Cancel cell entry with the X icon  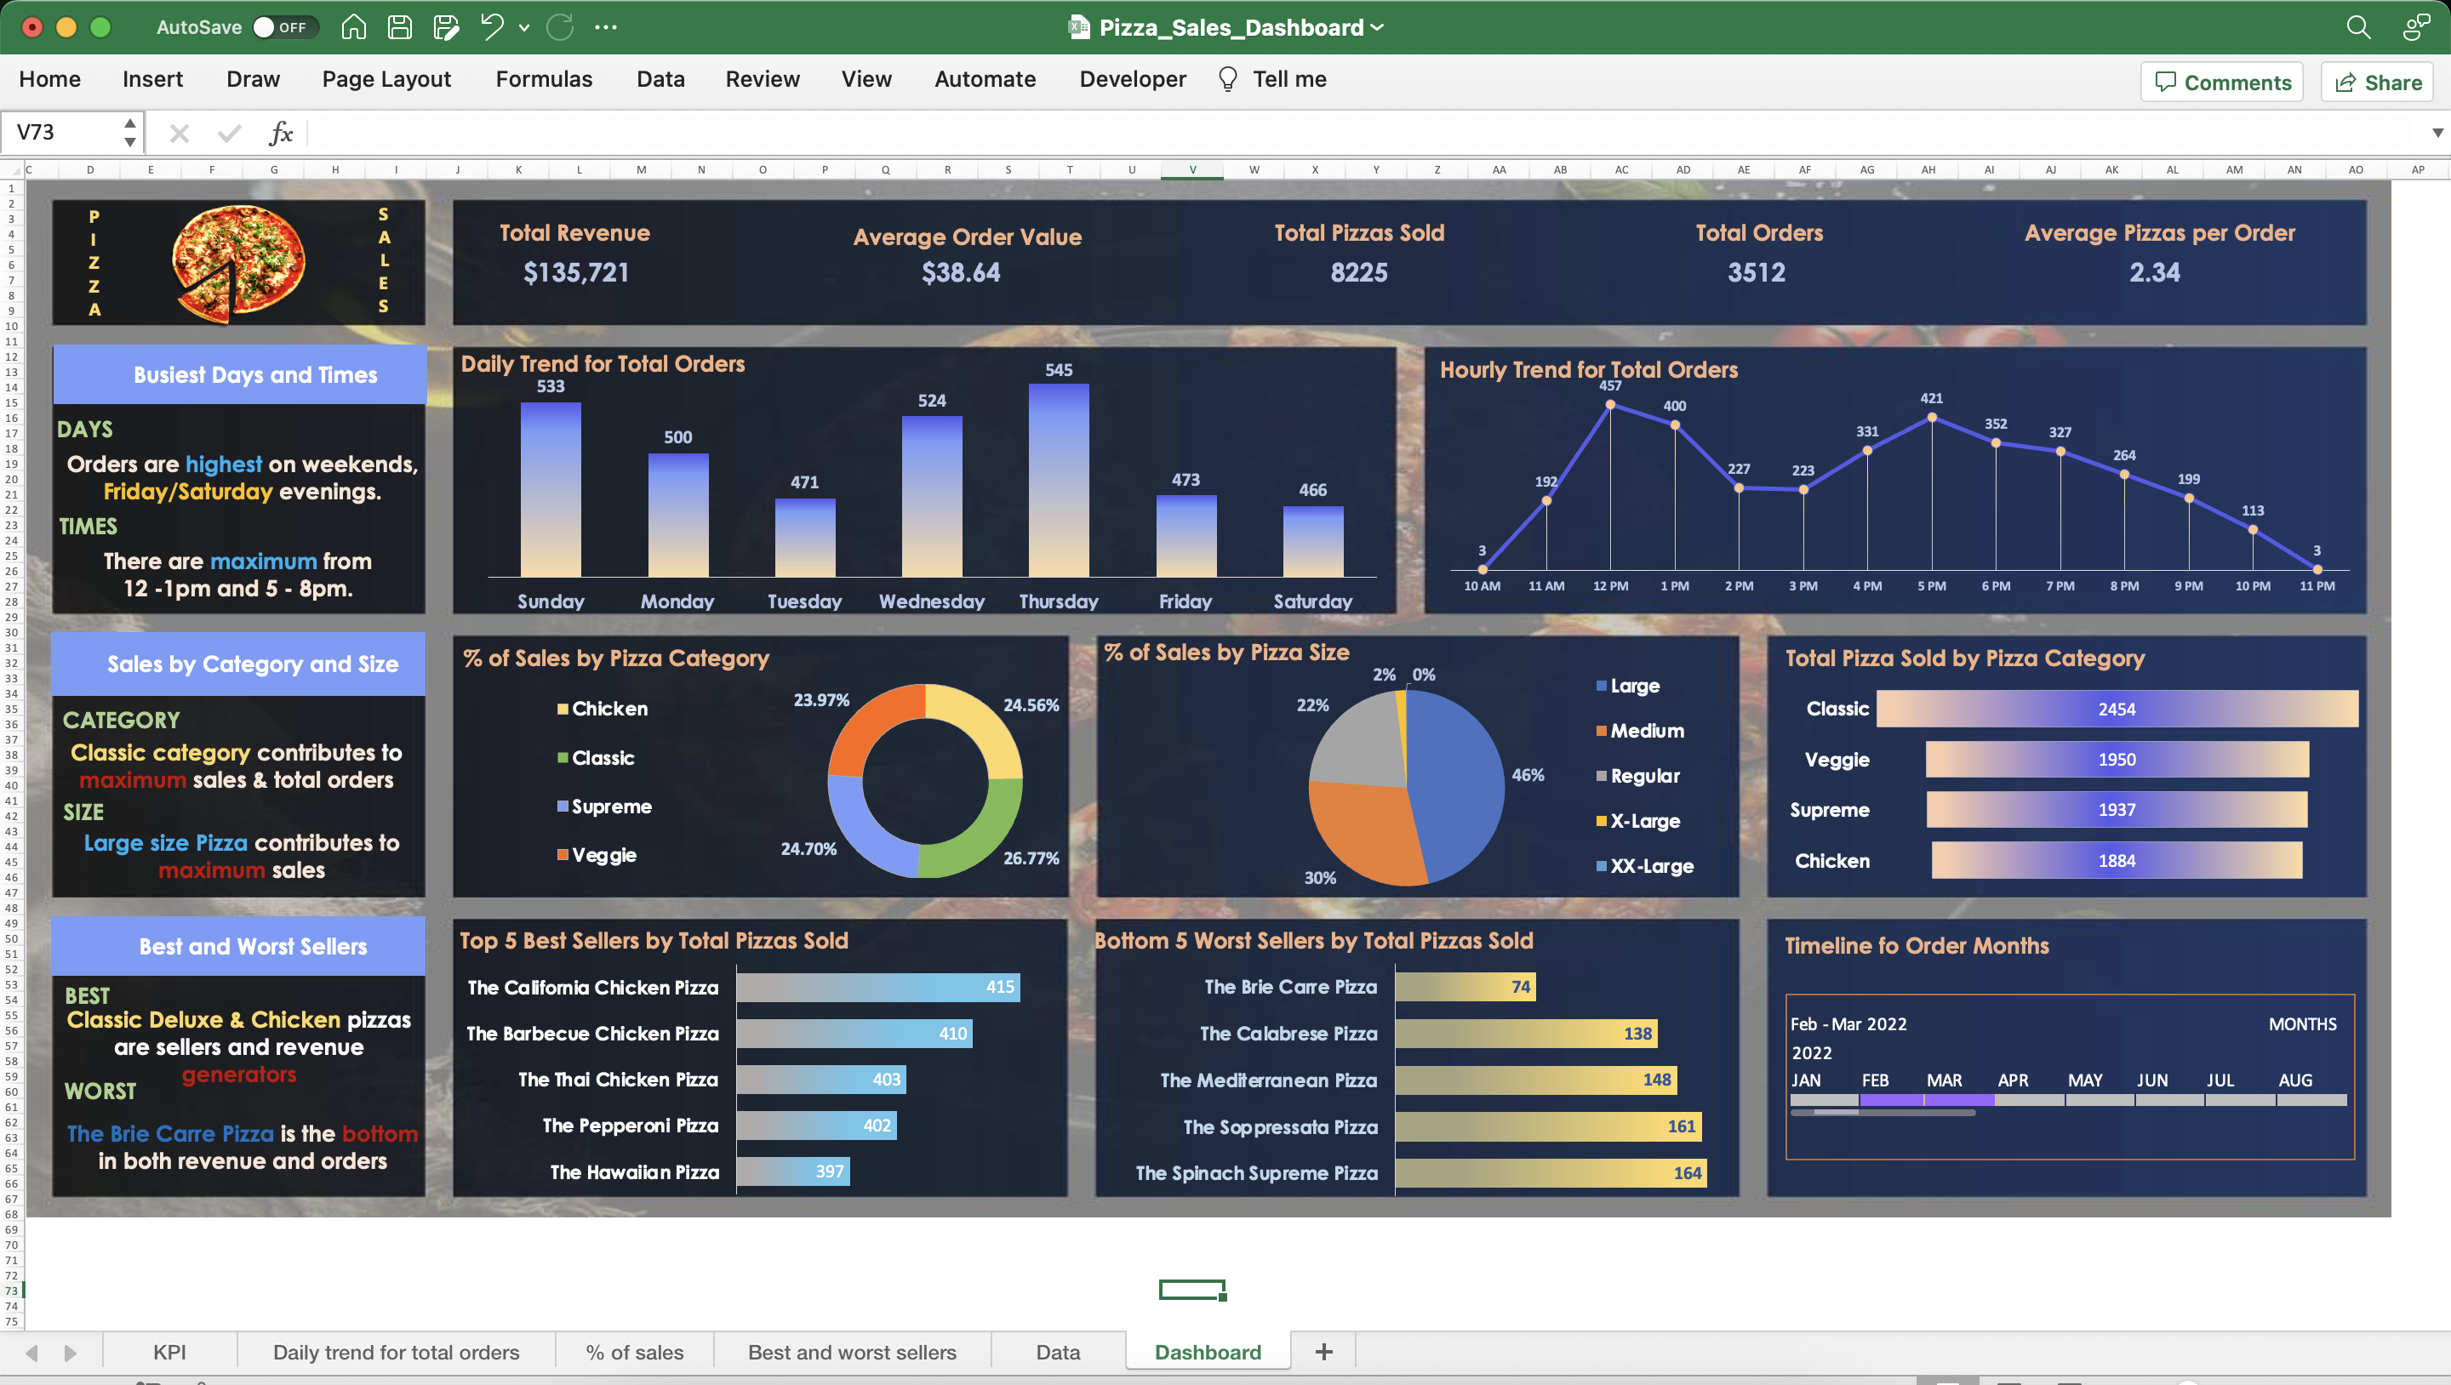(x=178, y=132)
